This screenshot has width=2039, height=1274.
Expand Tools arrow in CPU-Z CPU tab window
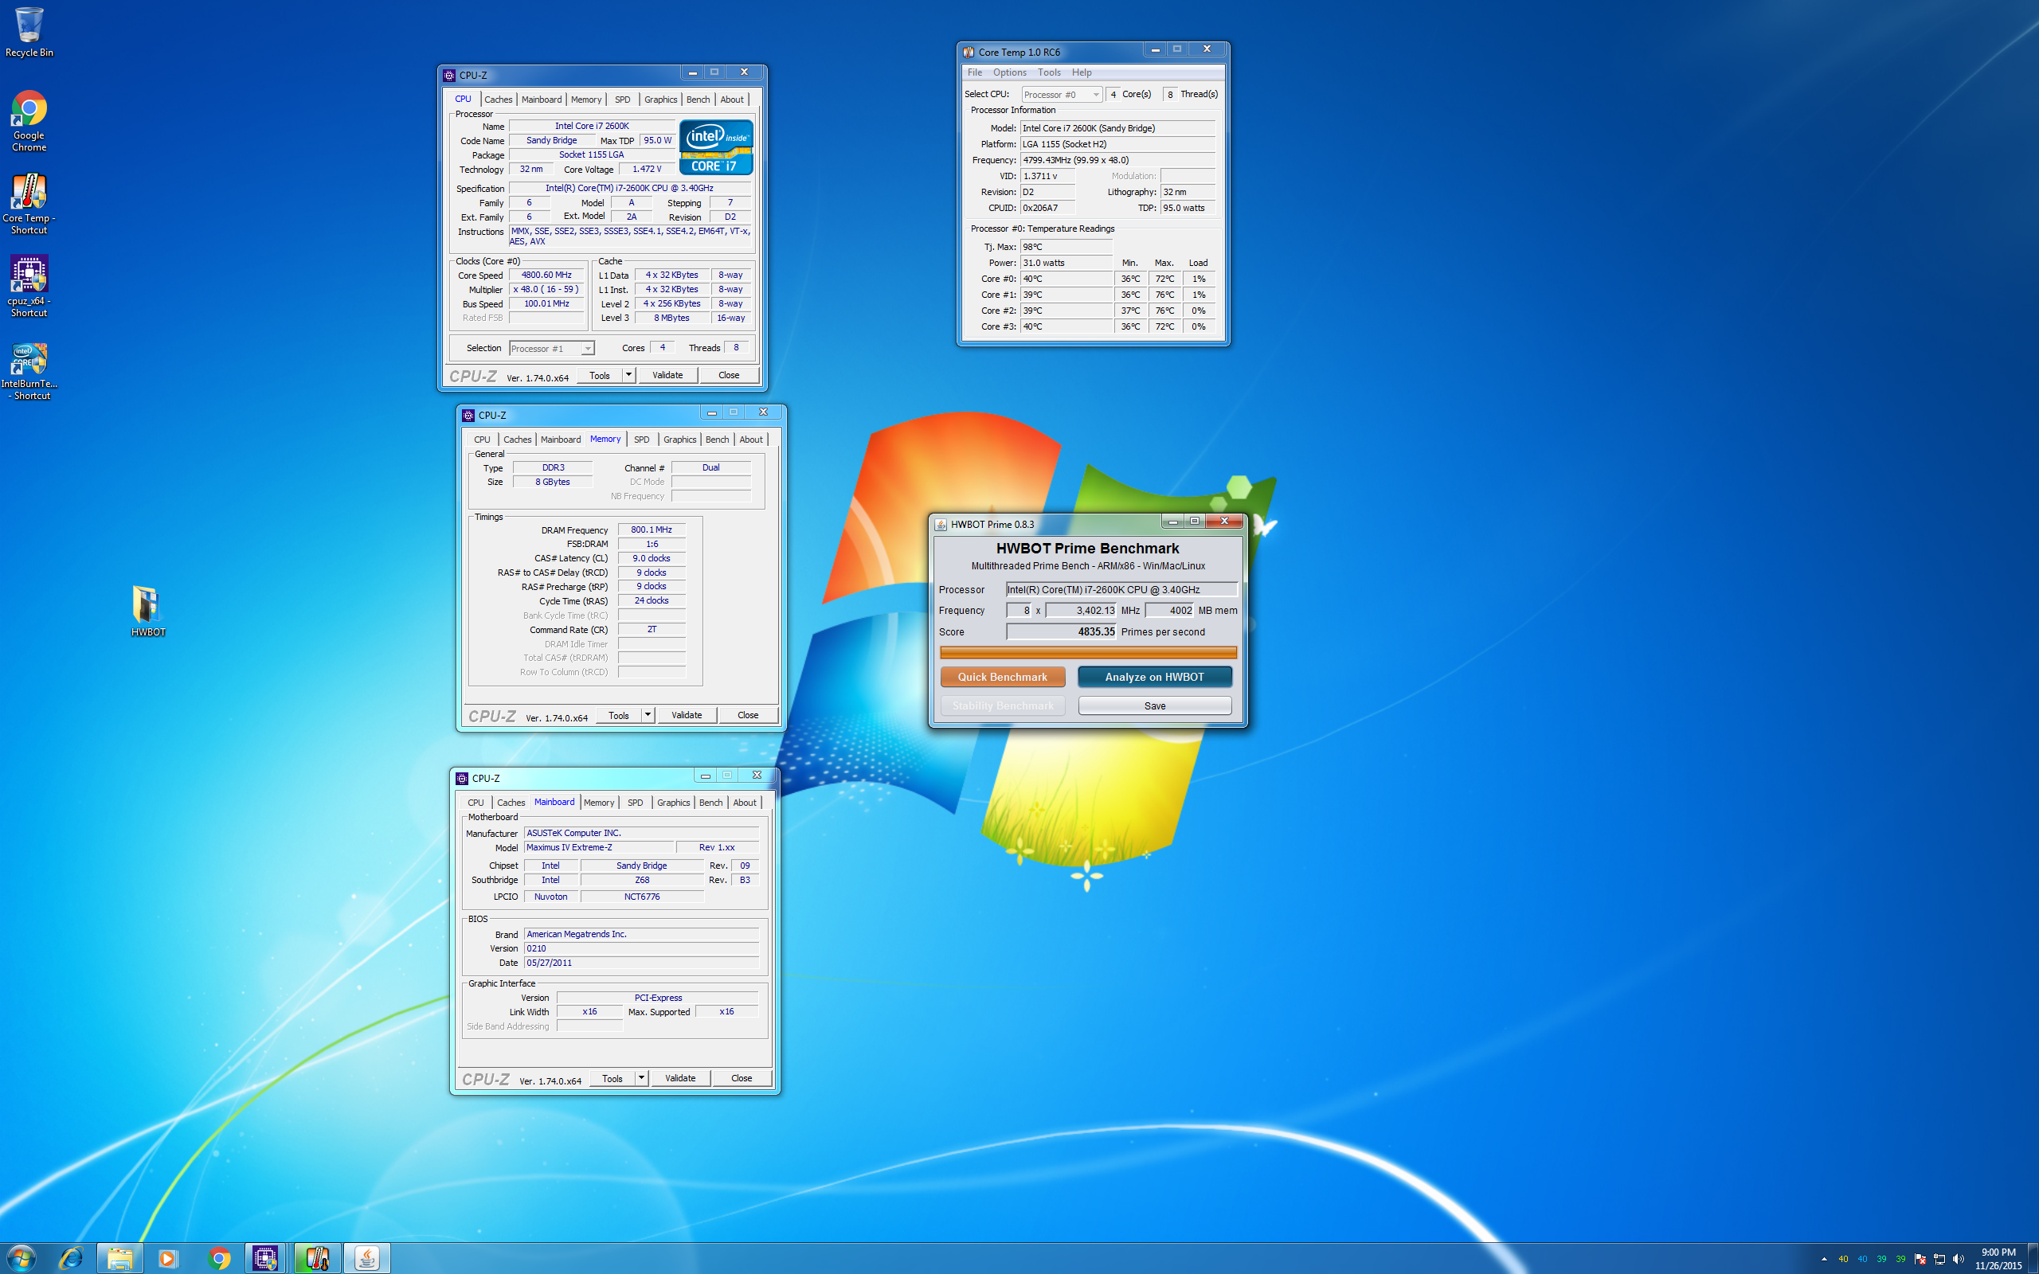tap(628, 375)
